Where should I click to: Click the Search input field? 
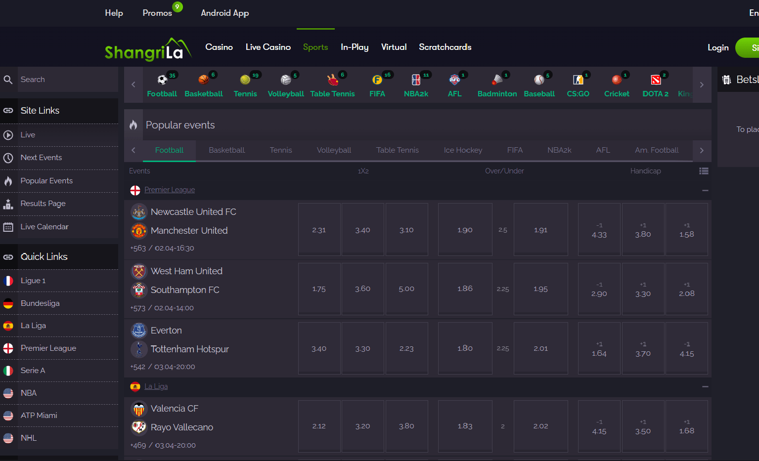click(67, 80)
